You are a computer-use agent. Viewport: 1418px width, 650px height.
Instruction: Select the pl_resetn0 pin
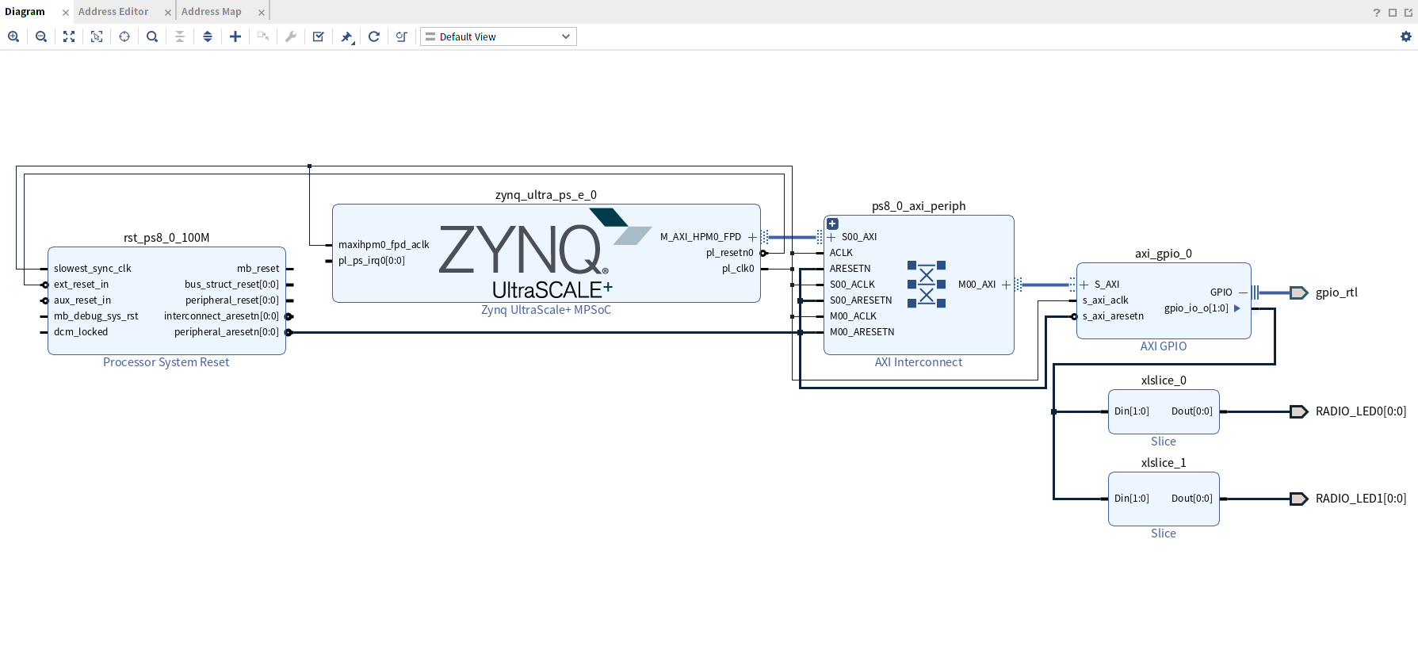(730, 253)
